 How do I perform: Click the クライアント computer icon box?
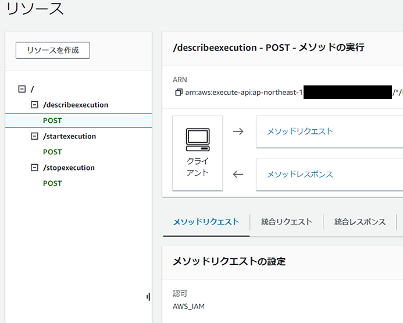pos(198,152)
